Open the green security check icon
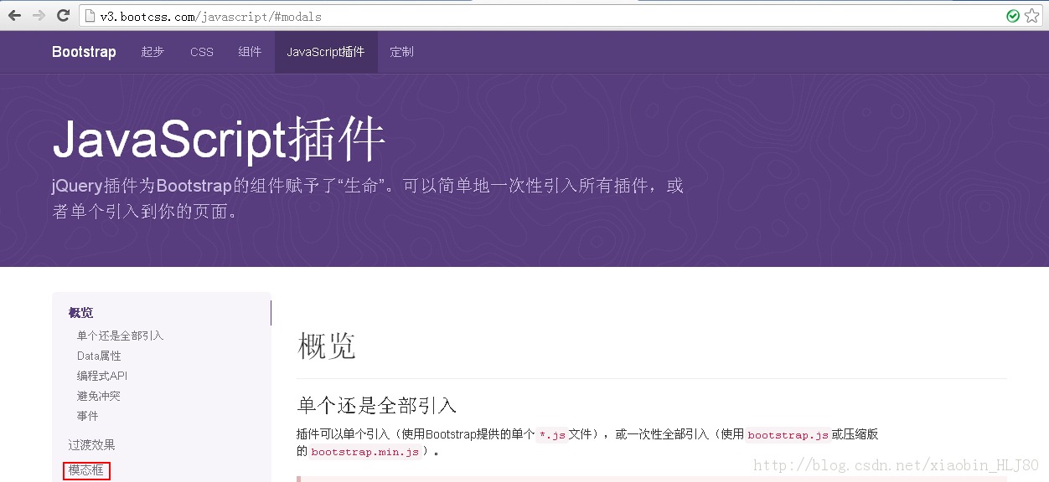This screenshot has width=1049, height=482. (x=1013, y=16)
